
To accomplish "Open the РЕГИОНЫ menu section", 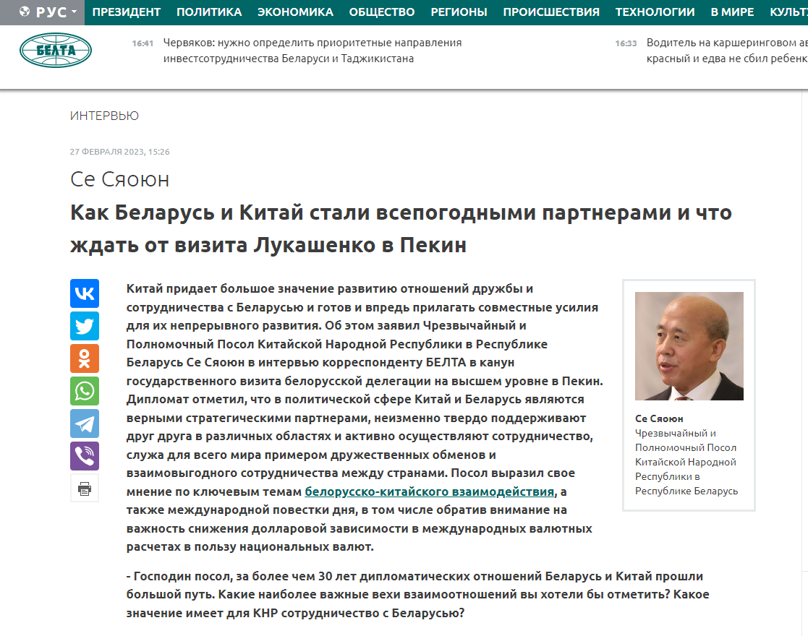I will click(459, 12).
